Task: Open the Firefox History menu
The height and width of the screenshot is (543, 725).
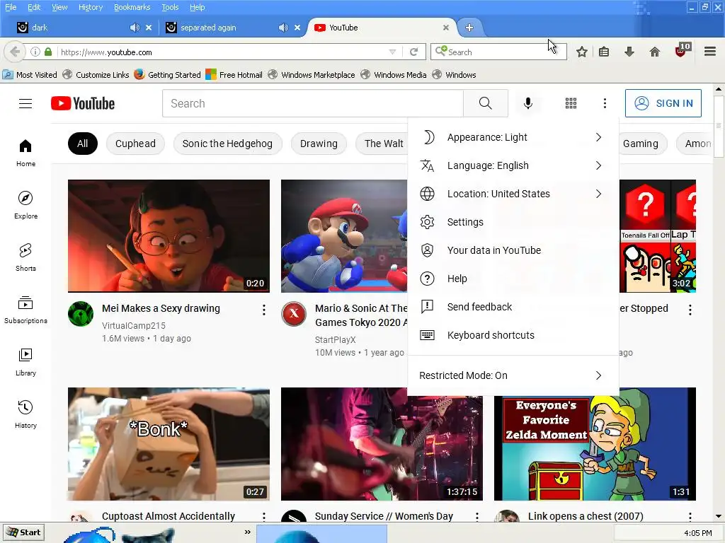Action: pos(90,7)
